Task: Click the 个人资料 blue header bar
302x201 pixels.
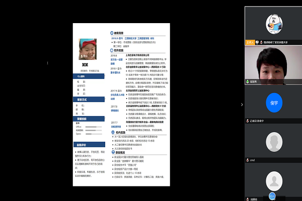Action: 89,76
